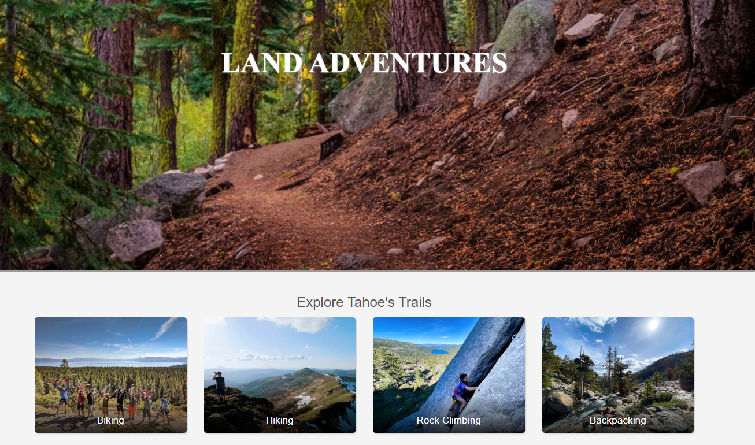The width and height of the screenshot is (755, 445).
Task: Open the Rock Climbing card
Action: click(449, 375)
